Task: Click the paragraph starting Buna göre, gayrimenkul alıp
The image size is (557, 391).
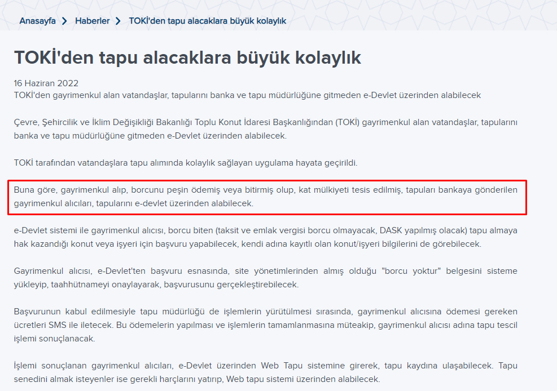Action: pyautogui.click(x=266, y=197)
